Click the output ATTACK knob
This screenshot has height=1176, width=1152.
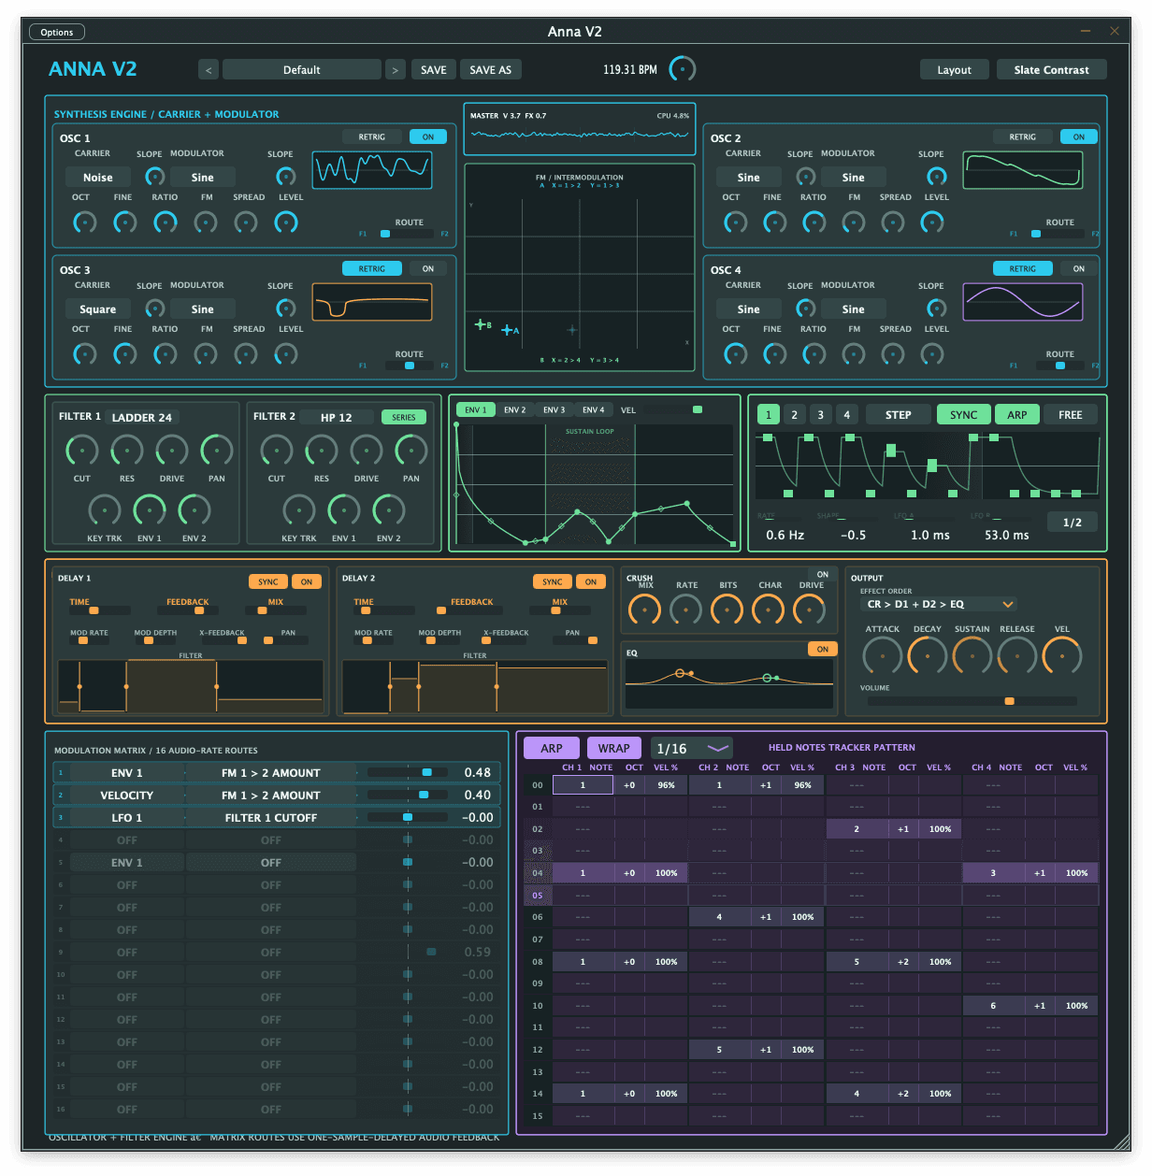pos(883,656)
